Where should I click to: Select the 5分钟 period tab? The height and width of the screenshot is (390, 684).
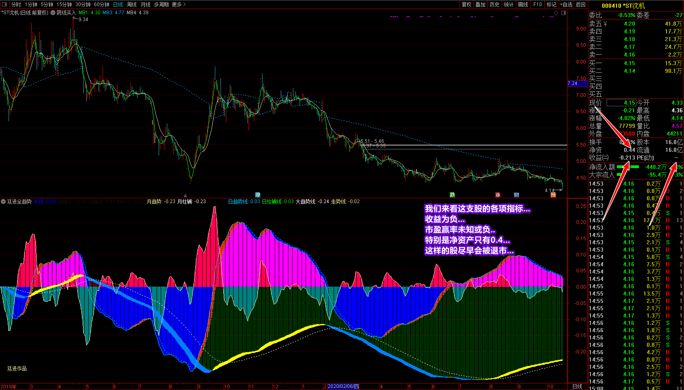pos(47,4)
